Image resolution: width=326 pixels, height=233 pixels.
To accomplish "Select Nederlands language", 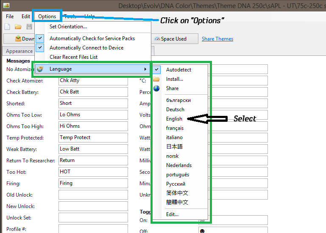I will (179, 165).
